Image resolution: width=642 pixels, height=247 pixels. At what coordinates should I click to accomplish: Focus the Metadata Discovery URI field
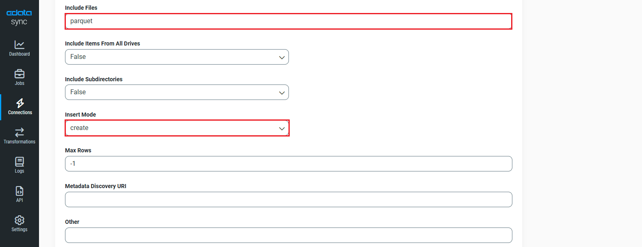[288, 199]
